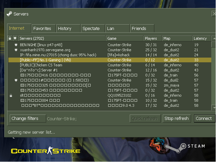
Task: Sort list by Game column header
Action: coord(125,38)
